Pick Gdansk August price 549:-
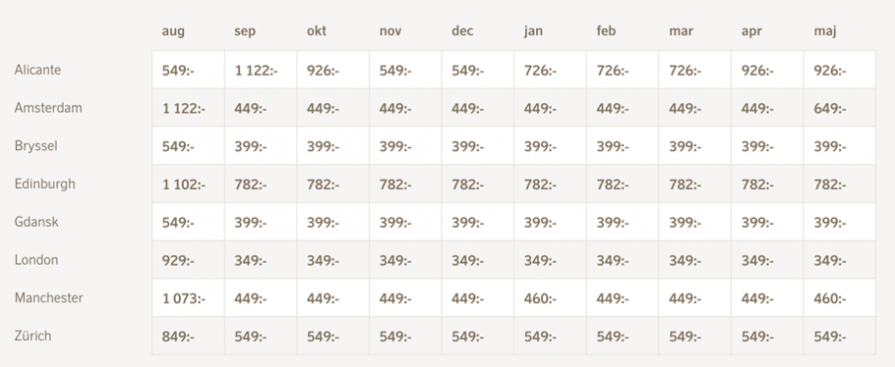 (178, 223)
